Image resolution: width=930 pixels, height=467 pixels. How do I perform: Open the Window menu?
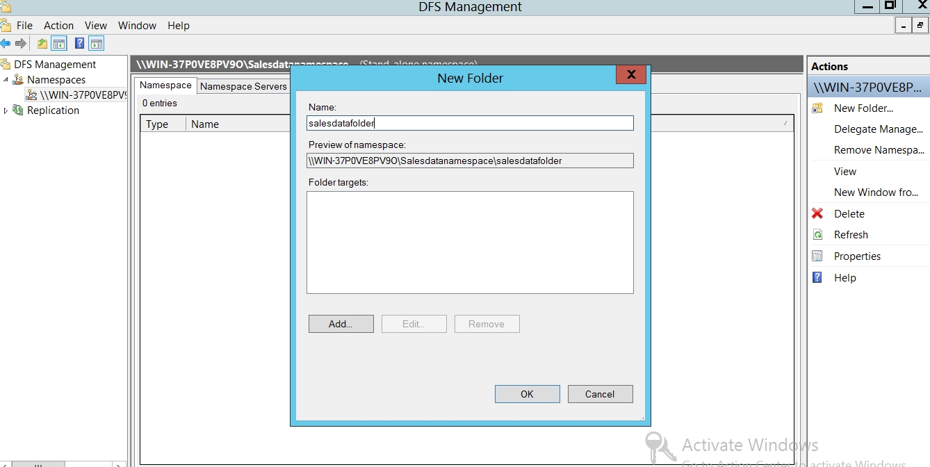pyautogui.click(x=137, y=26)
